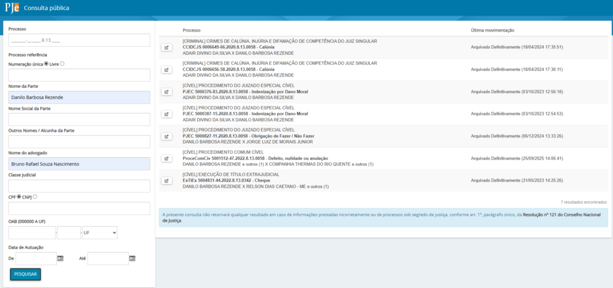Open calendar picker for the Até date
The image size is (613, 288).
click(132, 258)
